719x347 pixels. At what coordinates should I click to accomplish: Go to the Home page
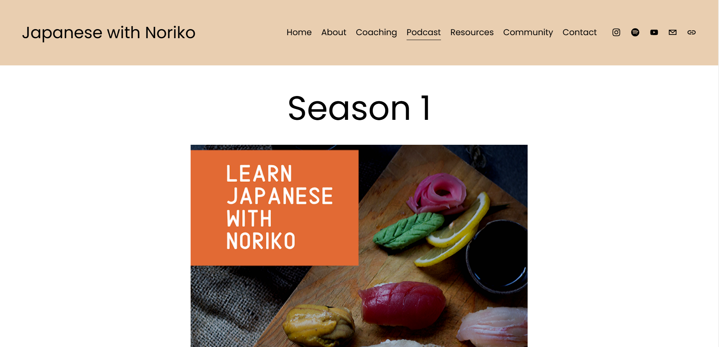pos(299,33)
